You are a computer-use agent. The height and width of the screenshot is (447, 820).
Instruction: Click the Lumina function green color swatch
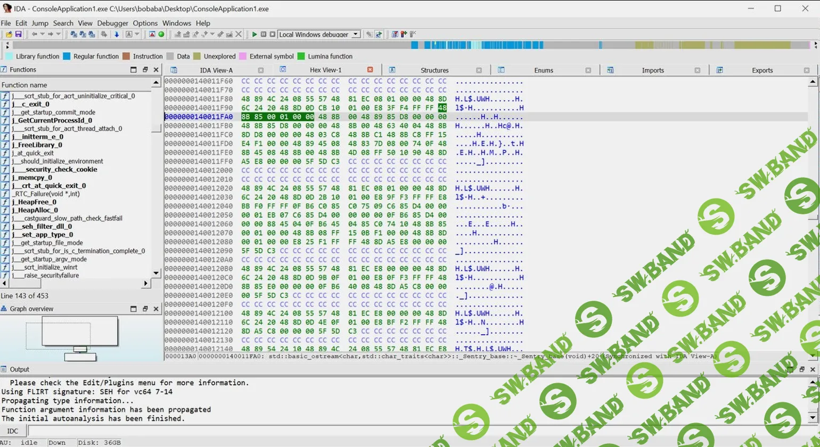(301, 56)
